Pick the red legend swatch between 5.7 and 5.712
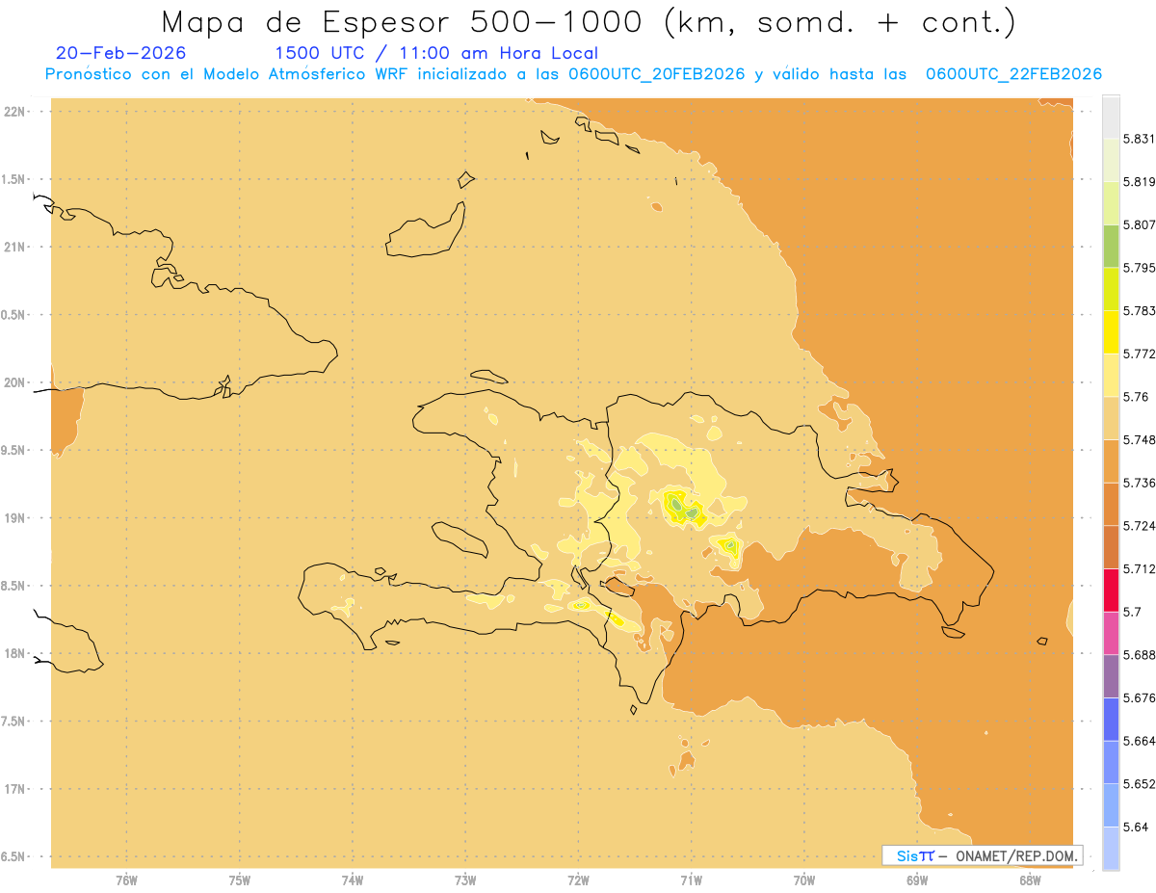The image size is (1156, 893). pyautogui.click(x=1111, y=590)
